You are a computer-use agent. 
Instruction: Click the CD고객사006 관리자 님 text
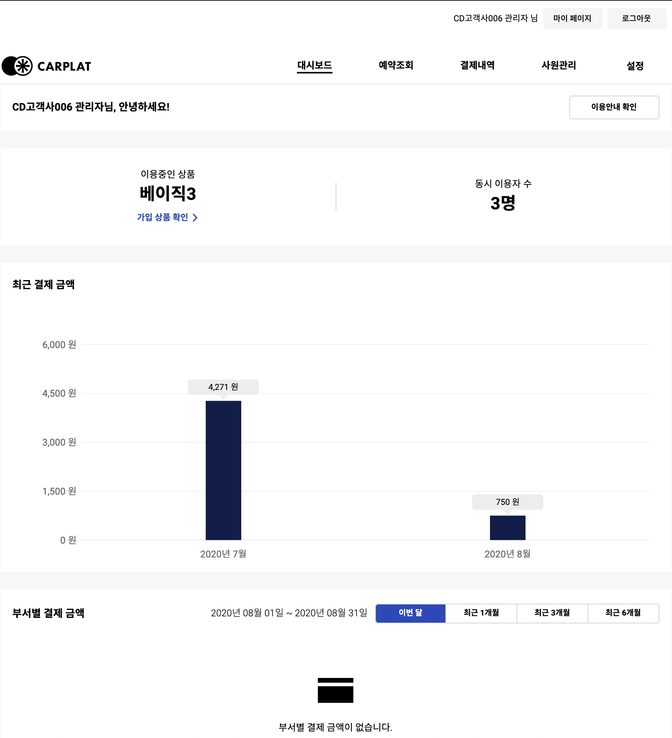[496, 18]
